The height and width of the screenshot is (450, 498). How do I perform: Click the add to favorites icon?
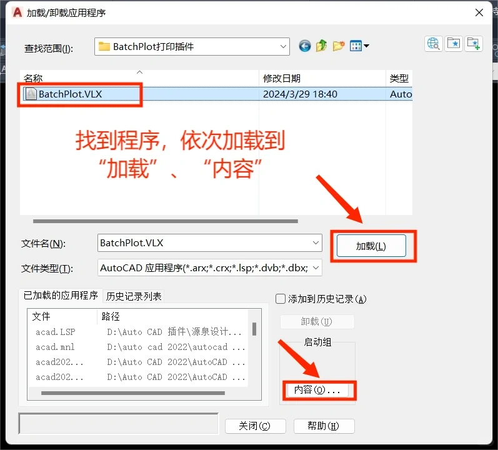(x=474, y=44)
